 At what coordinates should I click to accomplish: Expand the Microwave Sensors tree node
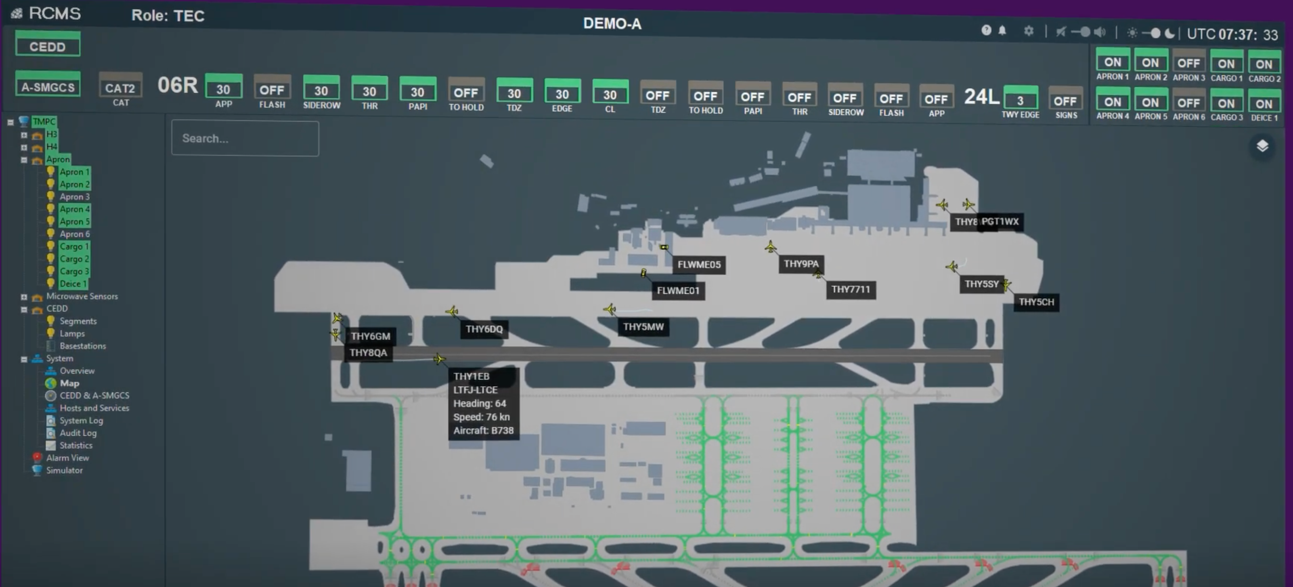click(24, 297)
